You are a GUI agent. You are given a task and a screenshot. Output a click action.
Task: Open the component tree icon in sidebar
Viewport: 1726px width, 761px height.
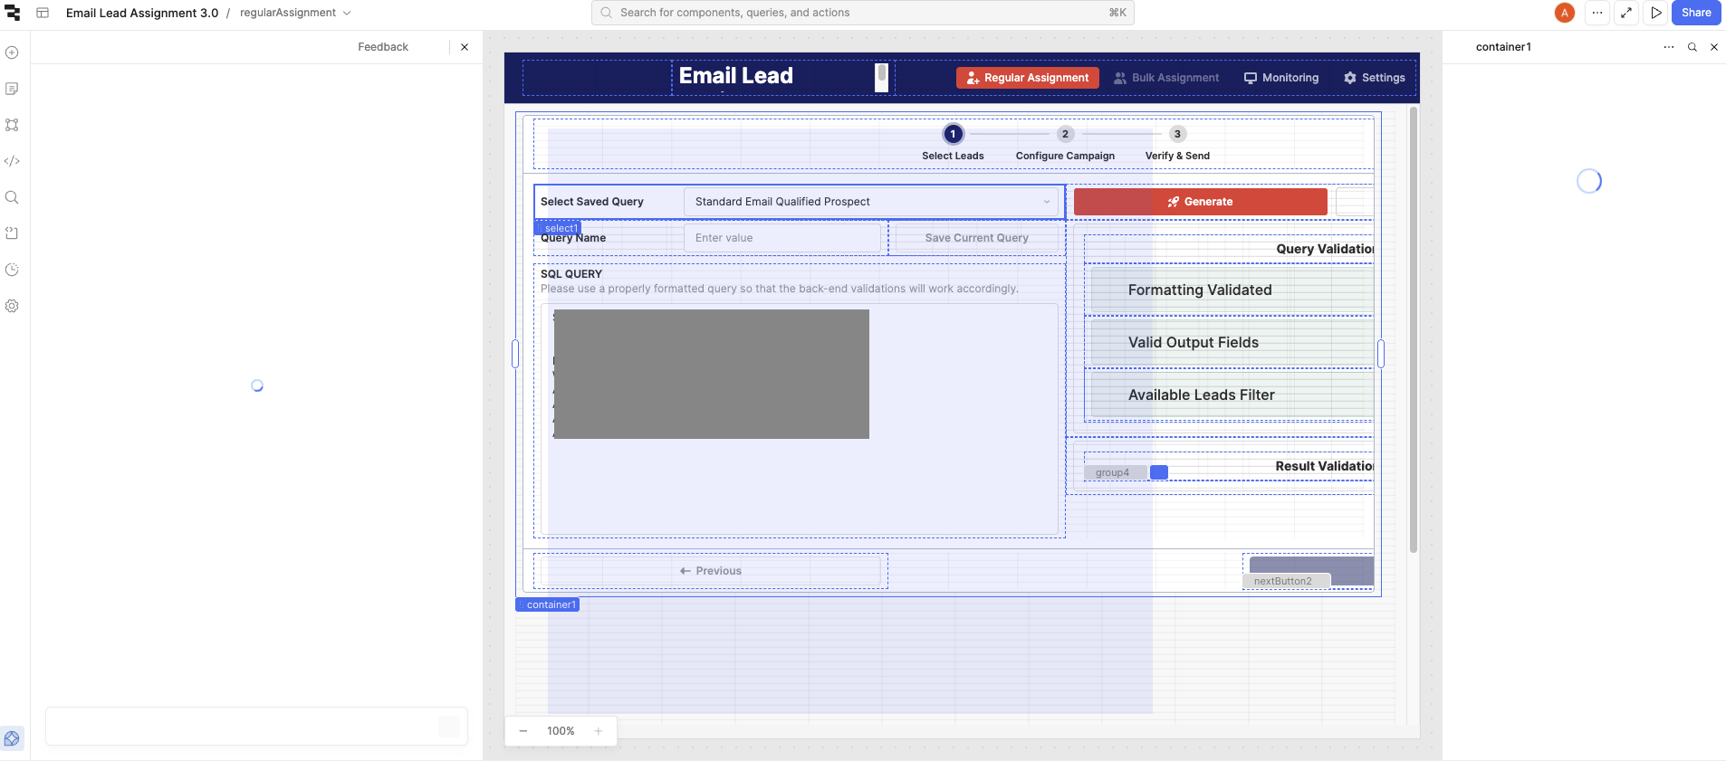[x=12, y=125]
